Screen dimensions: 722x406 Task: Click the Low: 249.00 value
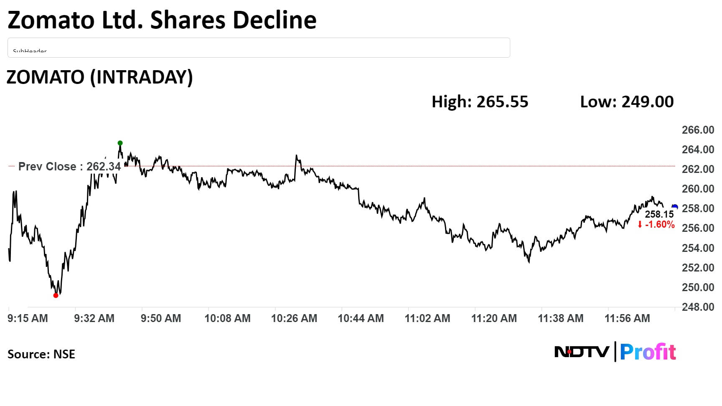(x=627, y=102)
